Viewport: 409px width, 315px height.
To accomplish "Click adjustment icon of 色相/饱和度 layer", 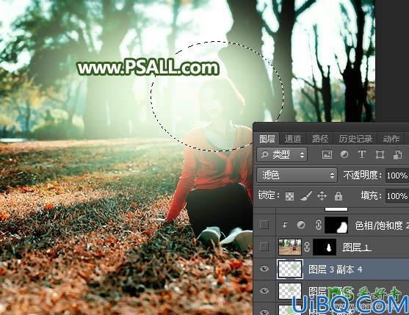I will click(x=301, y=225).
